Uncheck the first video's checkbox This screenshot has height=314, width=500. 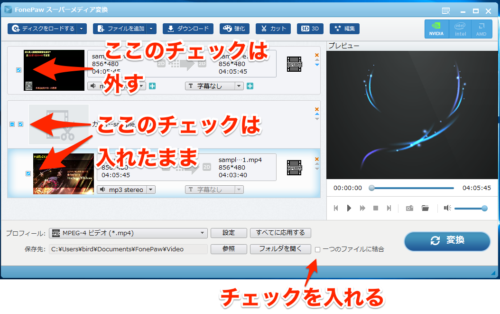point(19,70)
